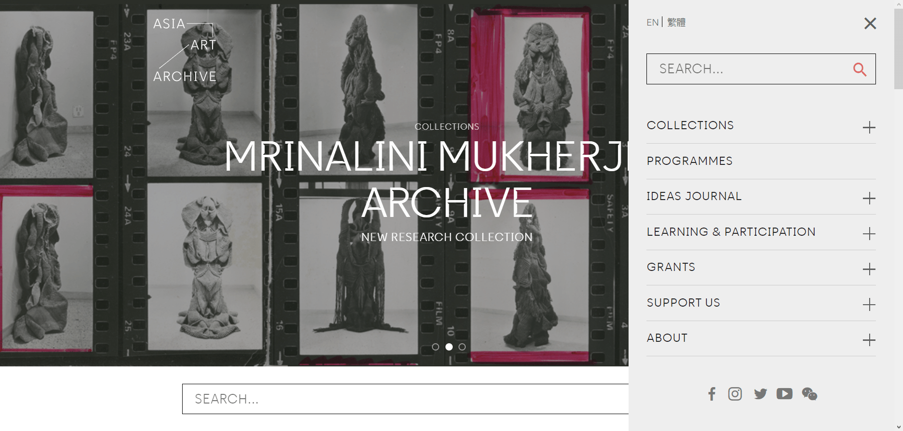
Task: Open the Facebook social icon
Action: 712,394
